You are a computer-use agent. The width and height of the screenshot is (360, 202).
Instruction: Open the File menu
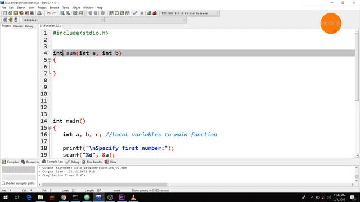coord(4,7)
